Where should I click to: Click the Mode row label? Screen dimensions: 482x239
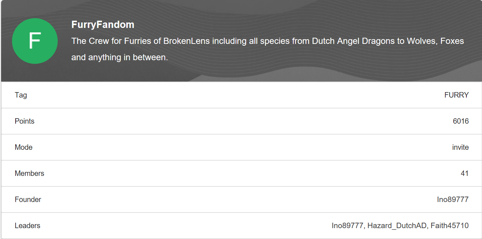tap(24, 147)
